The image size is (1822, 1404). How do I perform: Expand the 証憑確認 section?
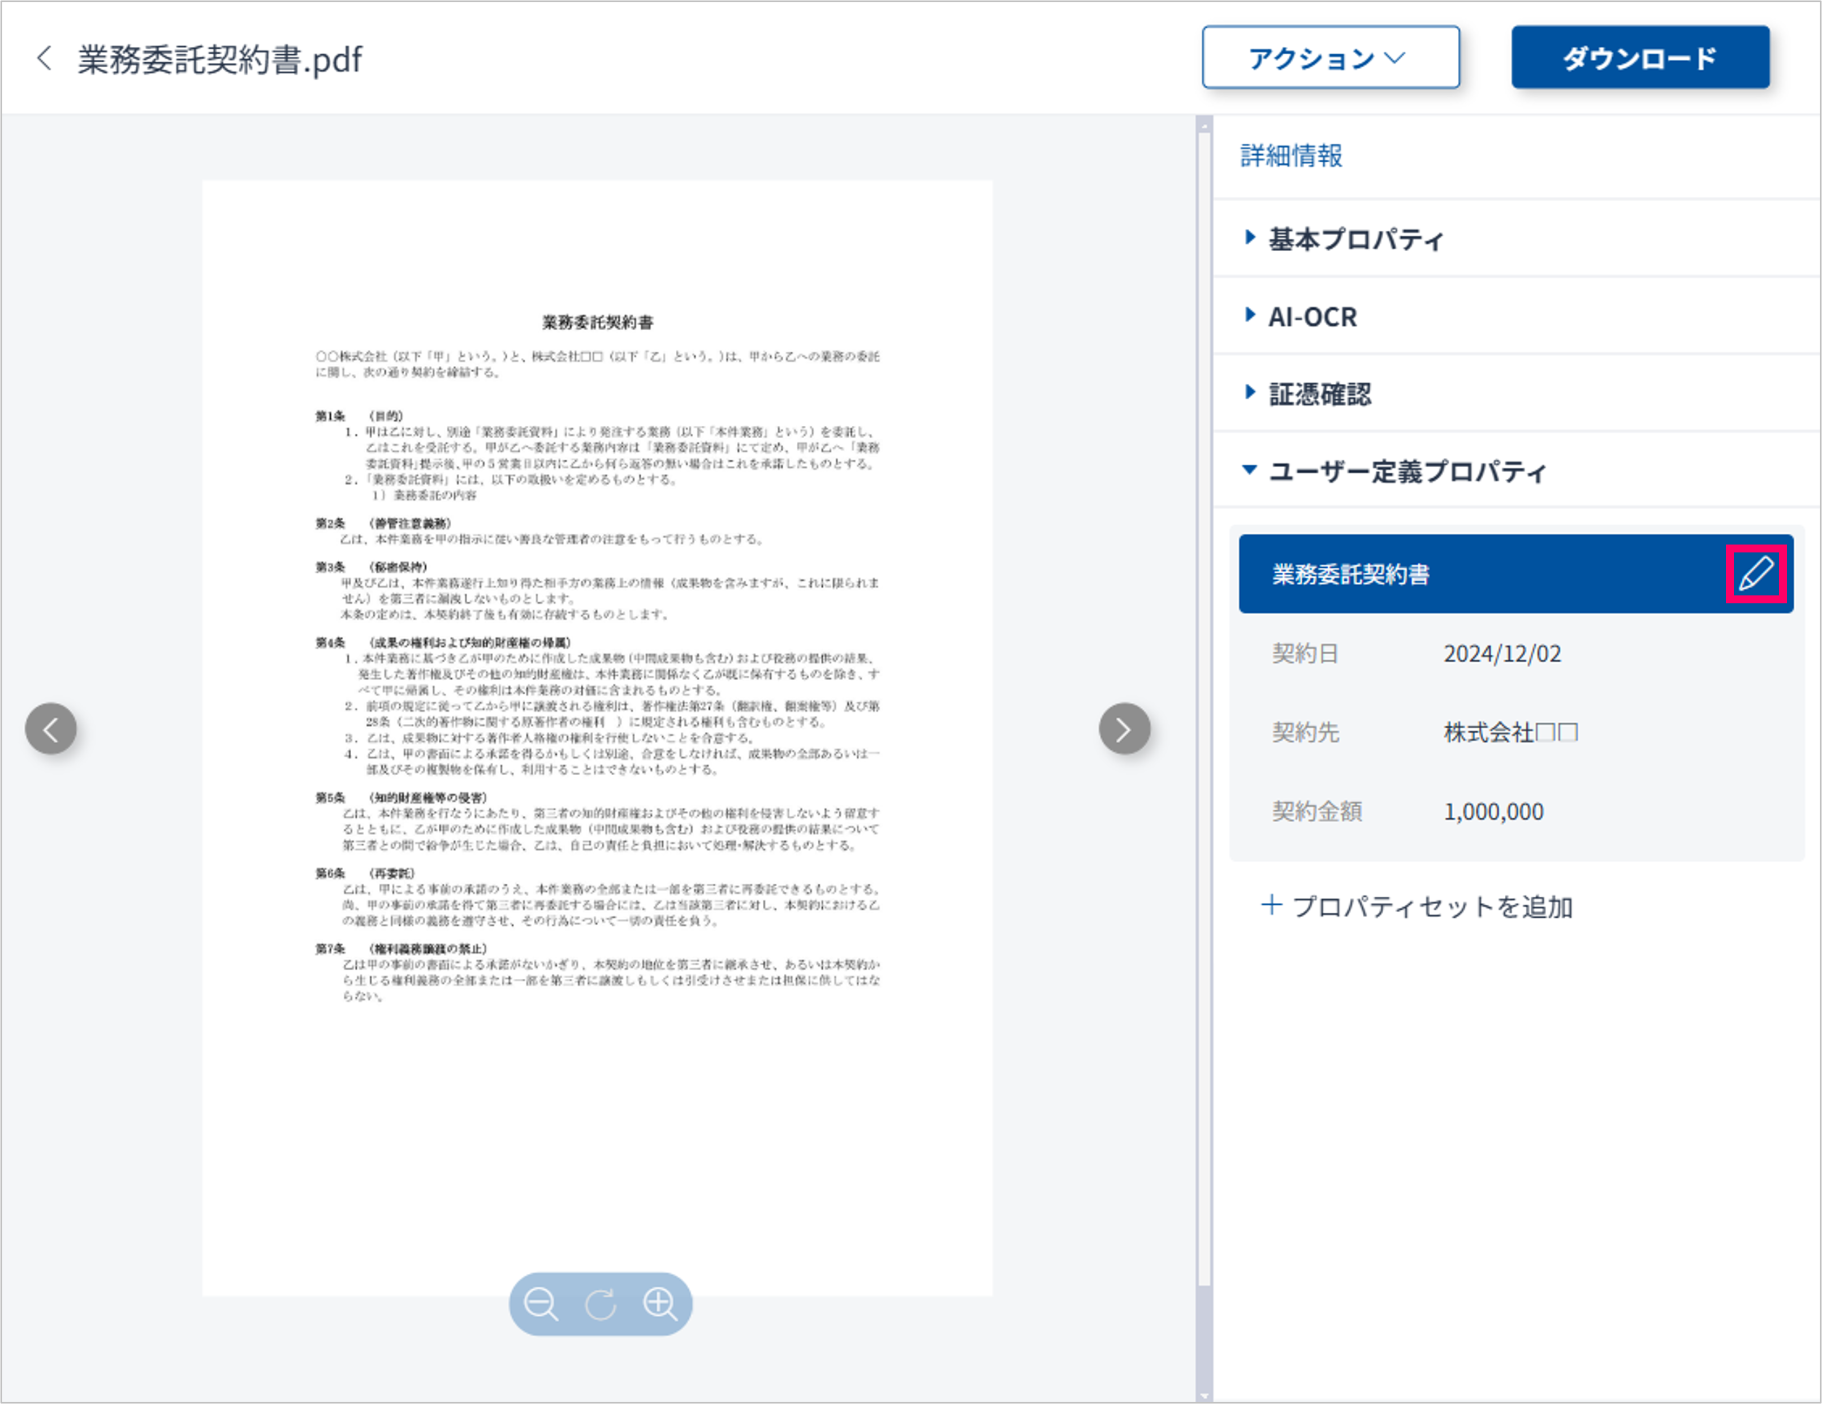click(1320, 394)
